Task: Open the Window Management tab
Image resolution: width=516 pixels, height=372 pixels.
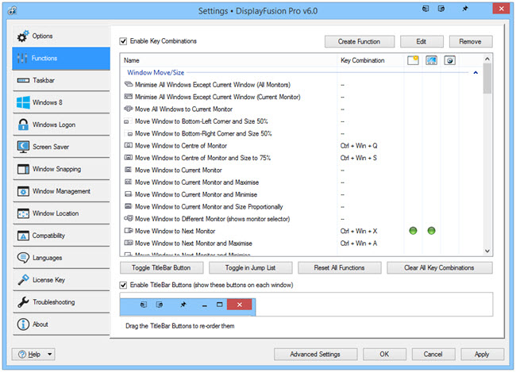Action: point(61,191)
